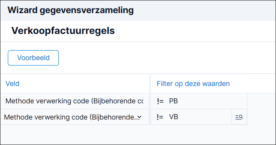Click the '!=' operator before PB
The width and height of the screenshot is (276, 145).
160,101
